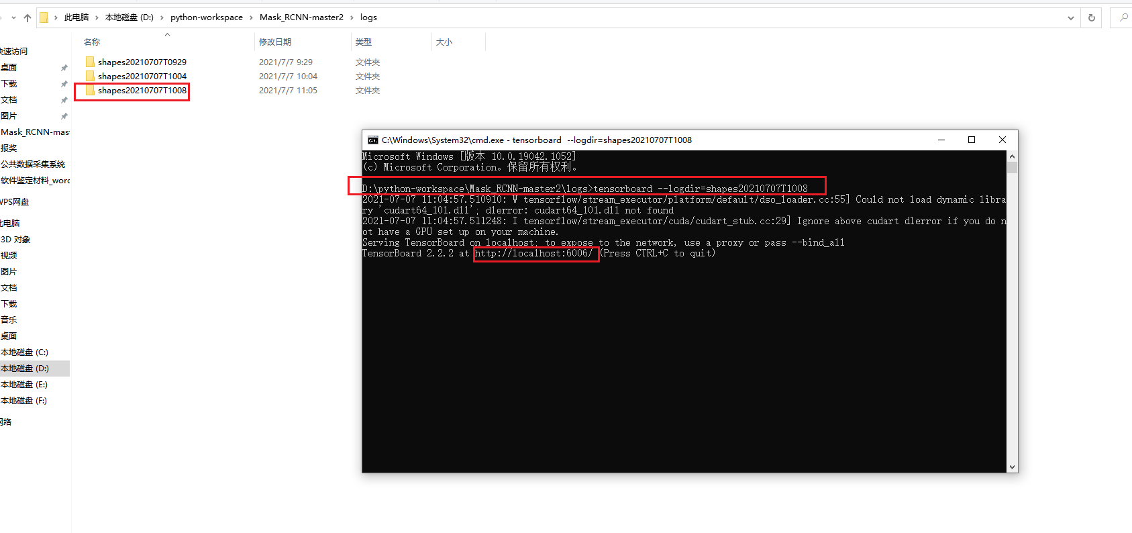Select 视频 in sidebar
Image resolution: width=1132 pixels, height=533 pixels.
[x=9, y=256]
